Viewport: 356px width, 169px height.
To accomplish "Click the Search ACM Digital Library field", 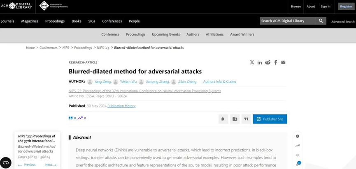I will coord(288,21).
